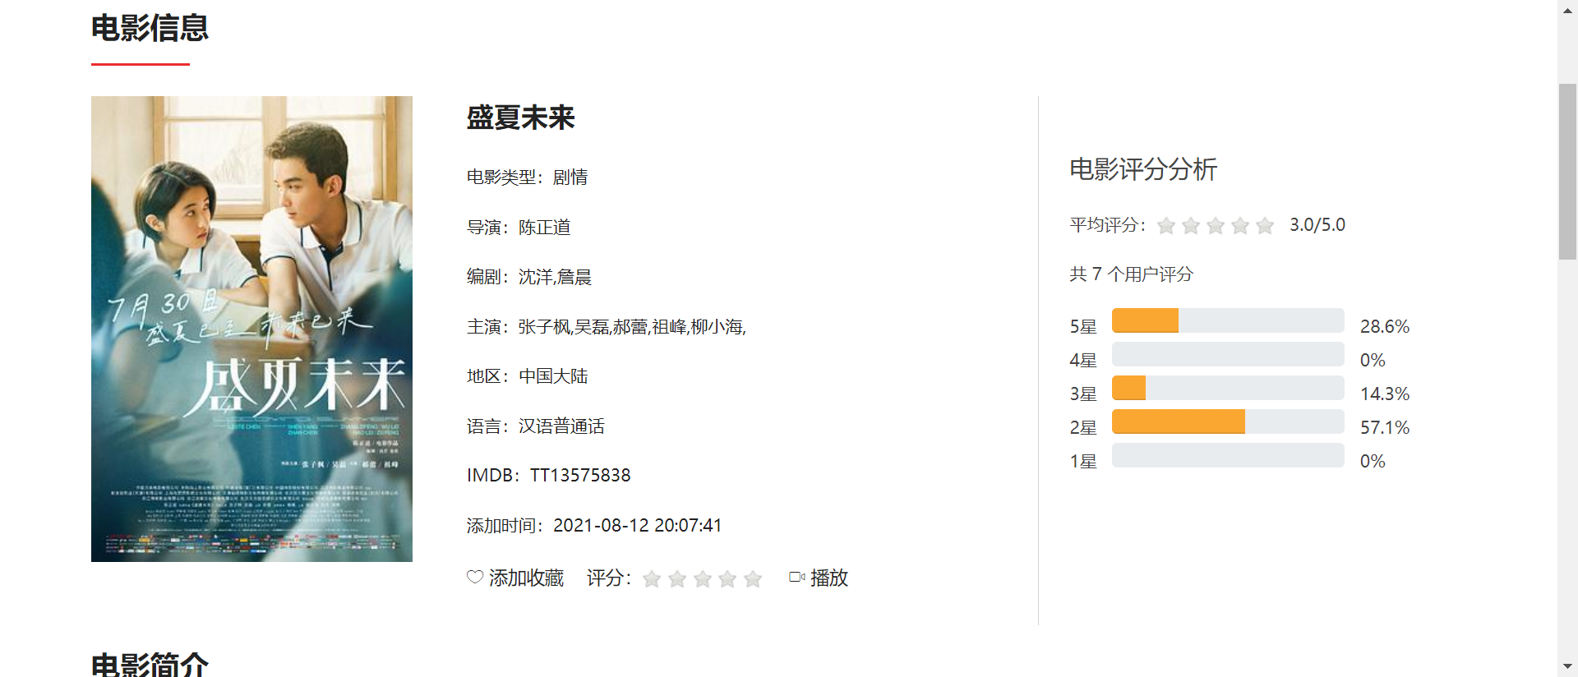This screenshot has height=677, width=1578.
Task: Click the first star of 平均评分
Action: (x=1166, y=225)
